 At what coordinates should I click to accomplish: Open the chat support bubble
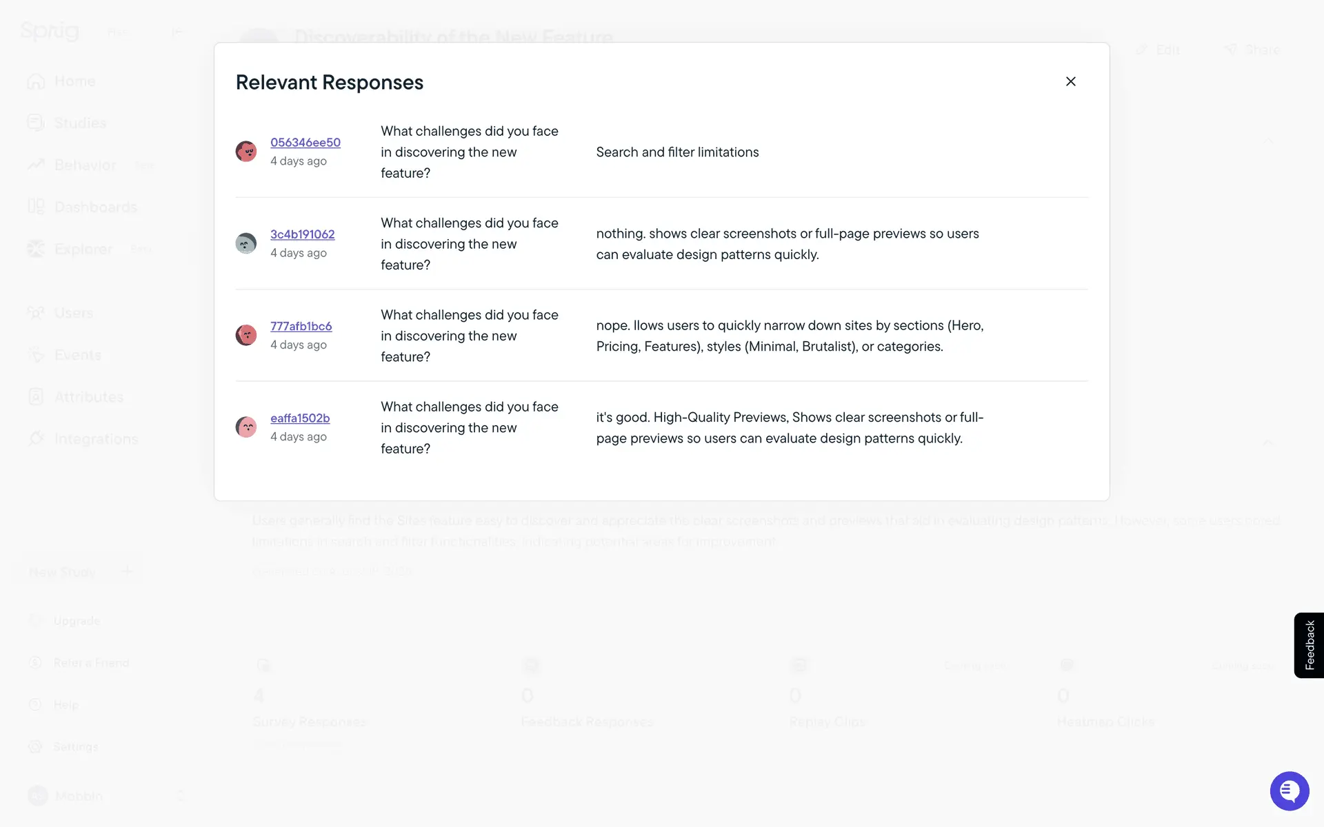(x=1289, y=790)
